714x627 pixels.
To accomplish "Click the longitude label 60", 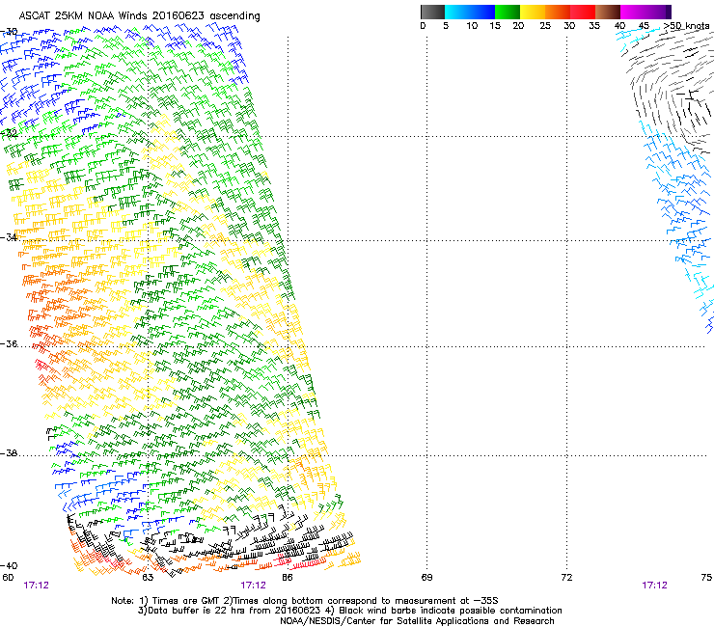I will click(8, 578).
